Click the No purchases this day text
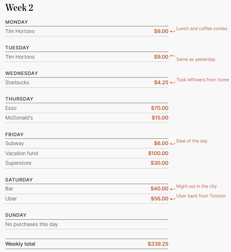The image size is (231, 252). click(x=32, y=225)
